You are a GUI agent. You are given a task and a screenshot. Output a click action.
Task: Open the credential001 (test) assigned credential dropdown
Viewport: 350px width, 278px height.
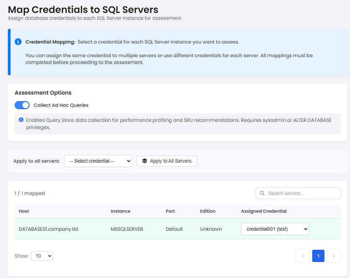(275, 229)
